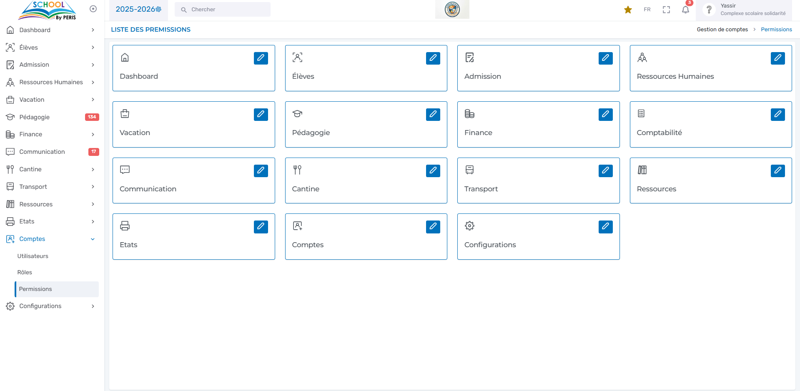Expand the Ressources Humaines sidebar chevron
The height and width of the screenshot is (391, 800).
coord(93,82)
